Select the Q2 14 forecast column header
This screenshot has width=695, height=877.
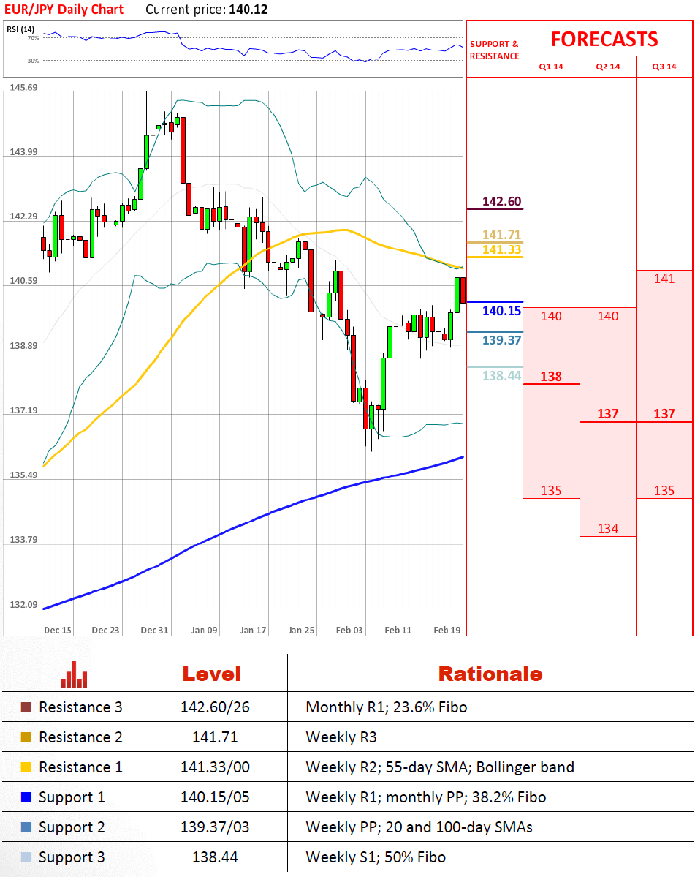[608, 67]
